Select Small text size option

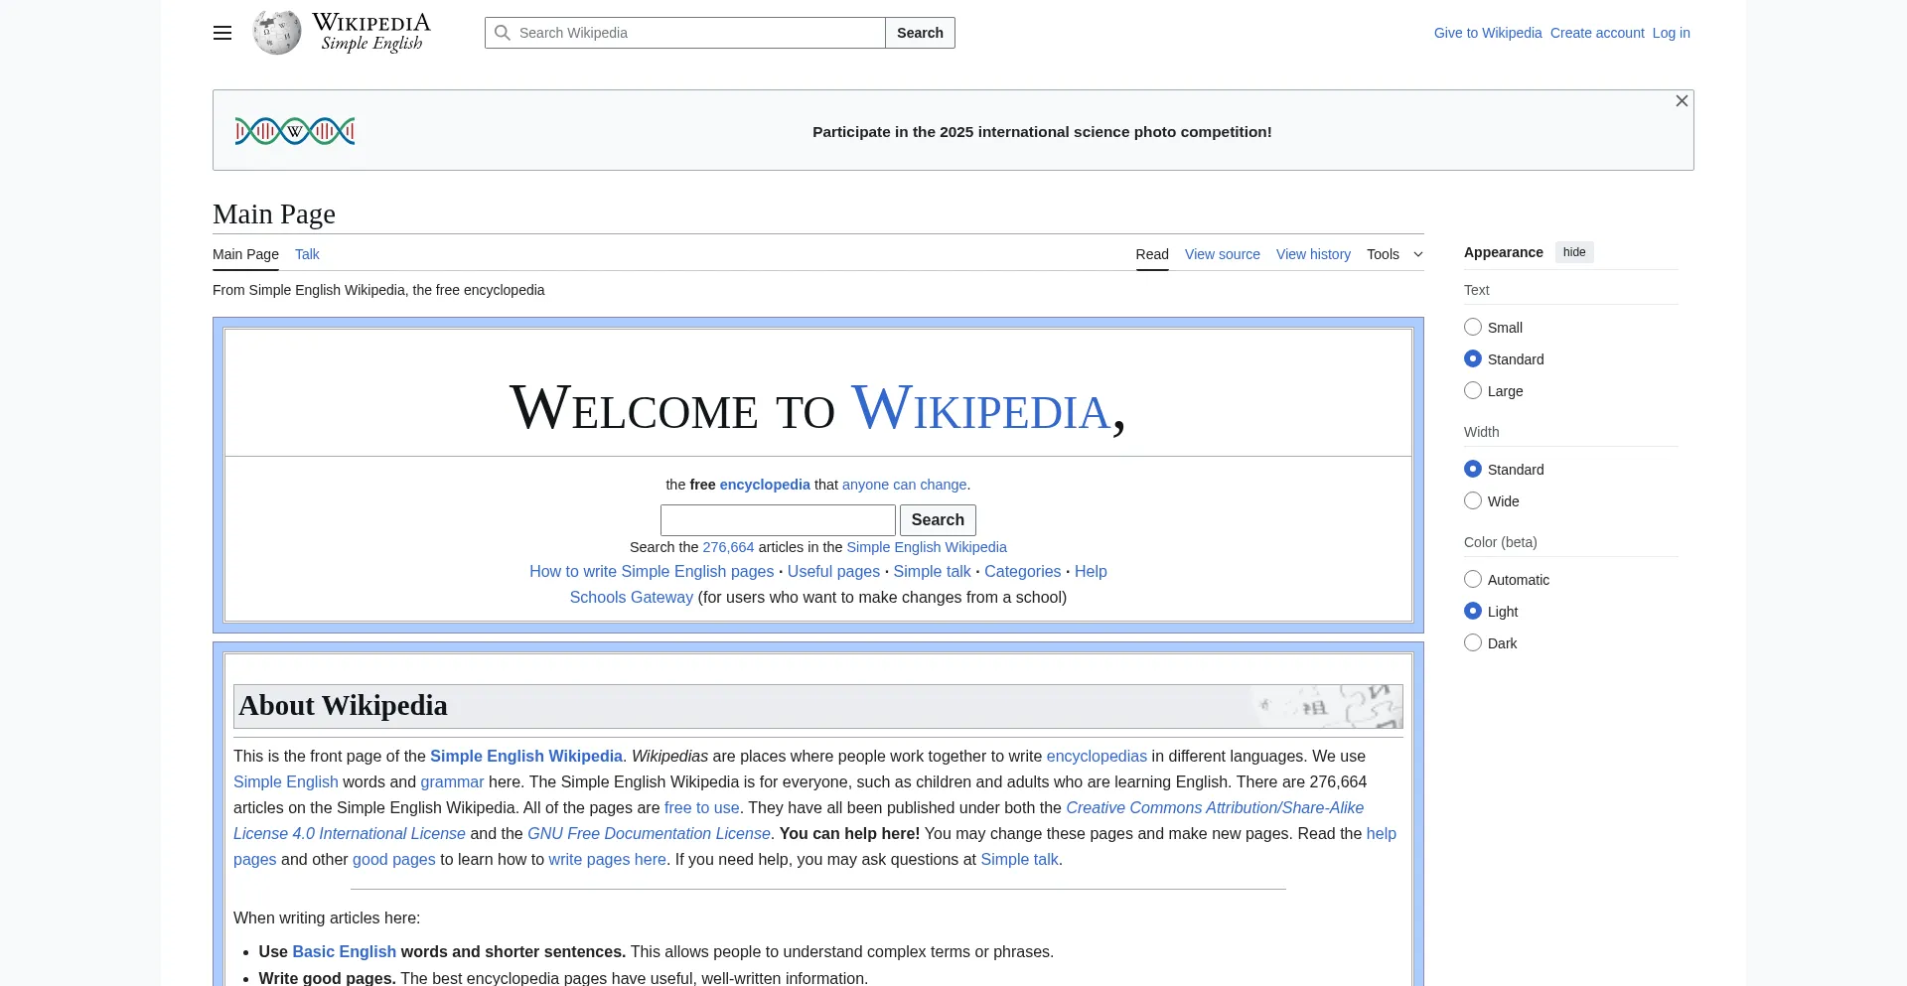[x=1473, y=328]
